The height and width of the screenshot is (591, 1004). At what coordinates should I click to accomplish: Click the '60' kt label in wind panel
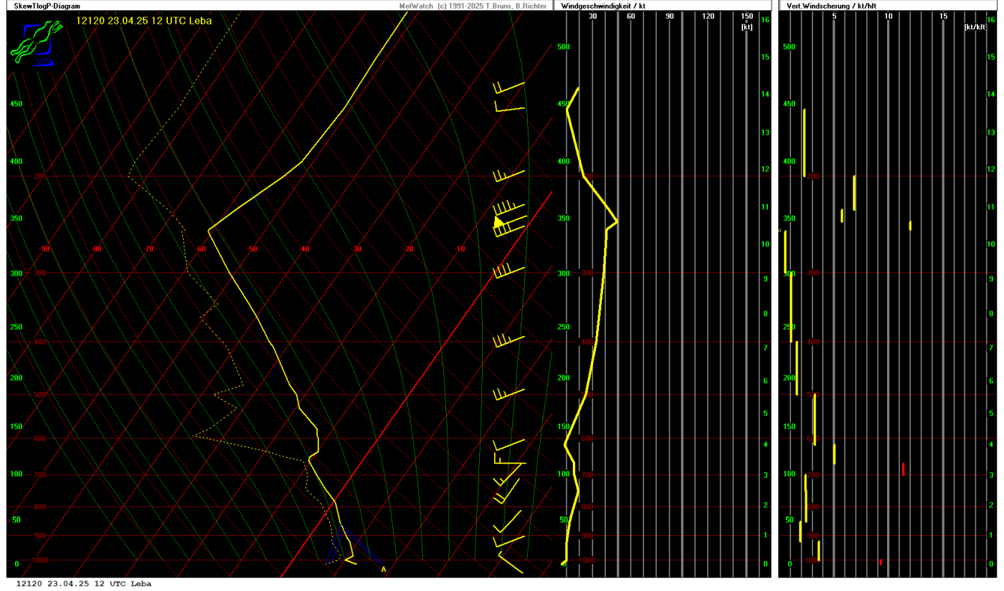[x=631, y=16]
